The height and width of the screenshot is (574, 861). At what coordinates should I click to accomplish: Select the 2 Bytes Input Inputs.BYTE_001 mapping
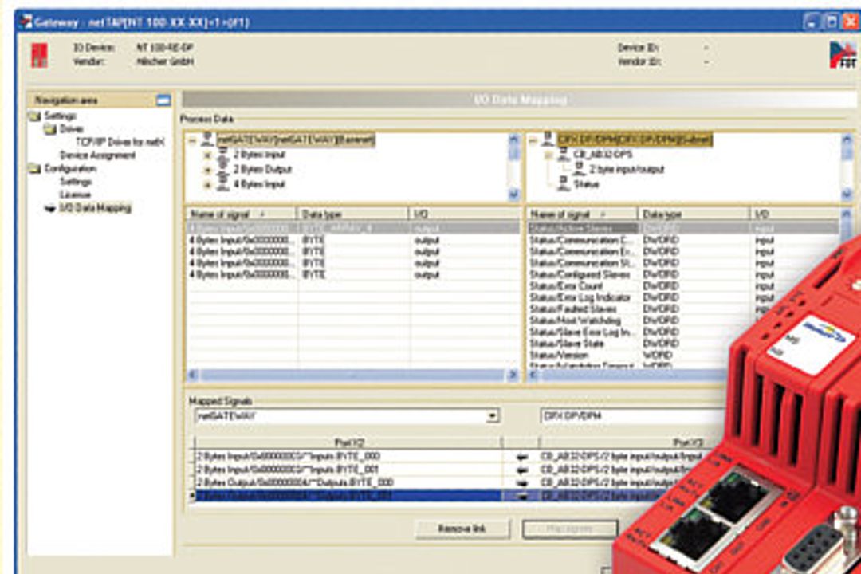coord(348,470)
